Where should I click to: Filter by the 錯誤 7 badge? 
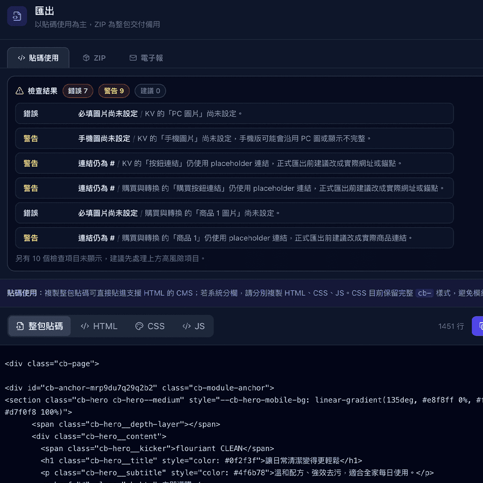click(x=78, y=91)
